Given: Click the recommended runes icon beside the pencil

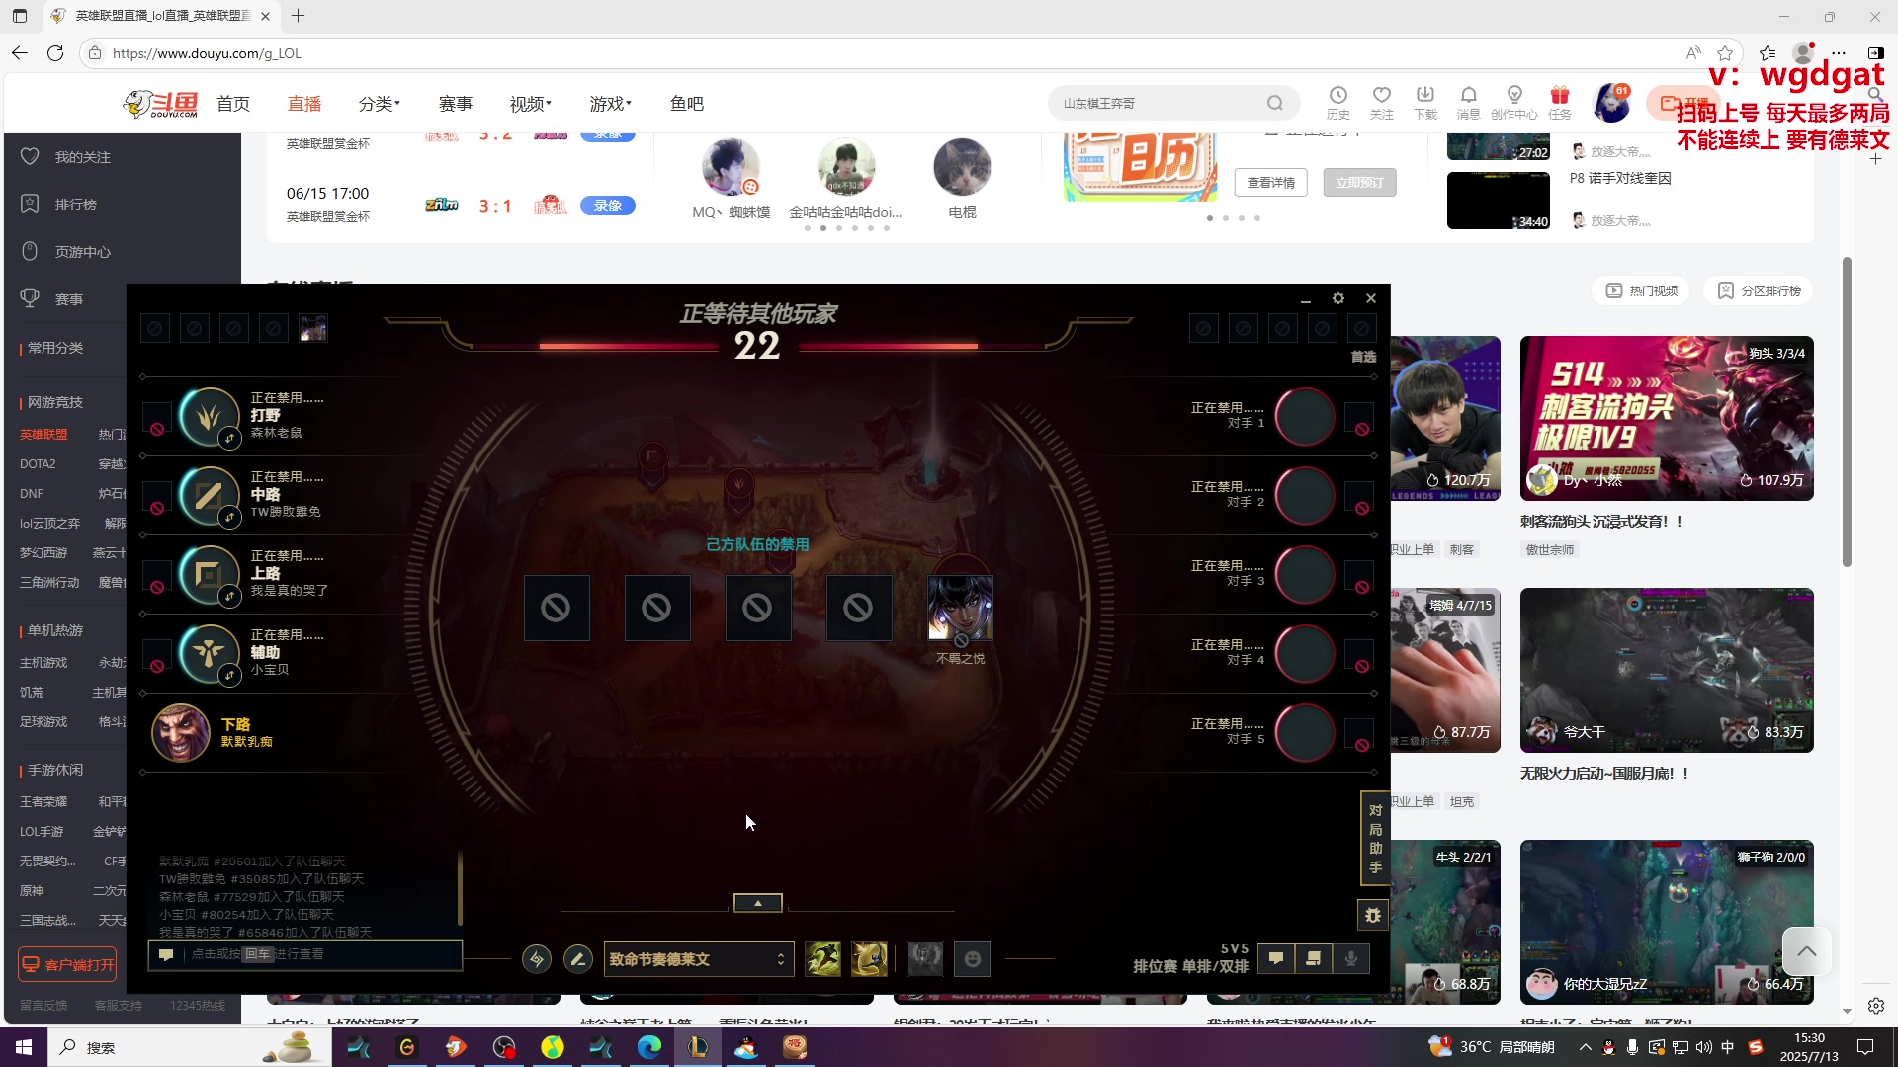Looking at the screenshot, I should 537,958.
